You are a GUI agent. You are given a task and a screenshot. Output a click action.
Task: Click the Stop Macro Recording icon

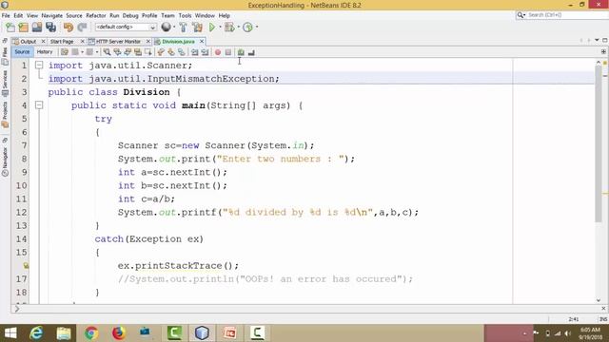(x=228, y=52)
